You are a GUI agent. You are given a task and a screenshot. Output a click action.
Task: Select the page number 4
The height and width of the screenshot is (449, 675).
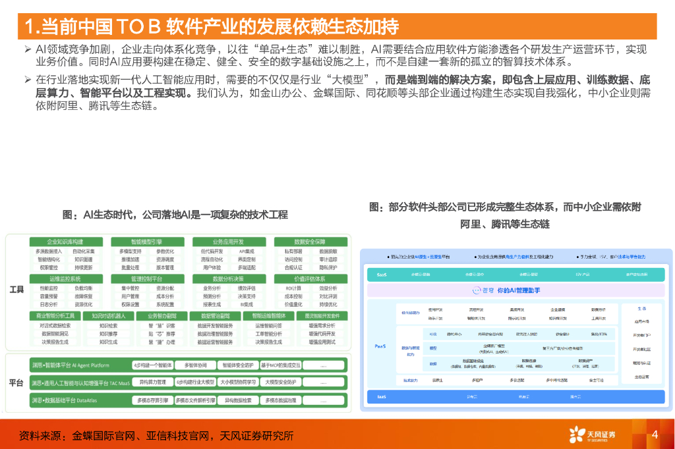[655, 435]
